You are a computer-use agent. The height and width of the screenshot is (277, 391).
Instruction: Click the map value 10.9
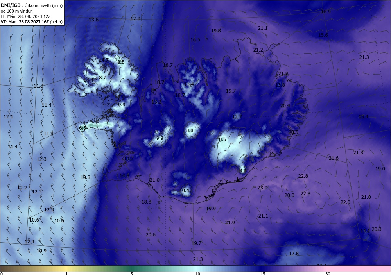click(42, 251)
